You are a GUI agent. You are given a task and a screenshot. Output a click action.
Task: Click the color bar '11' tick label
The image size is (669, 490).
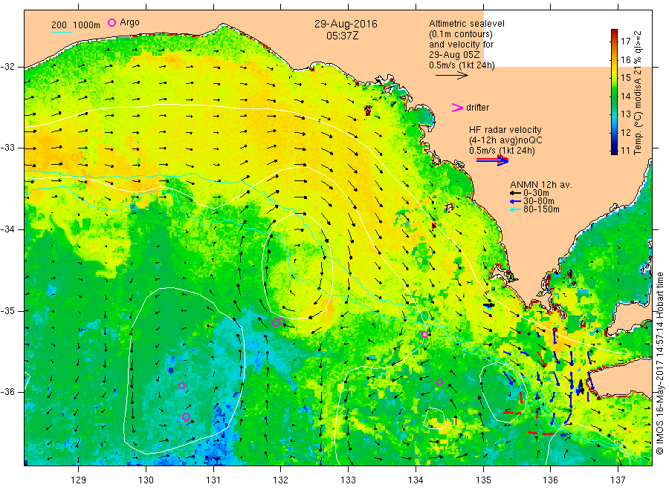[x=625, y=151]
